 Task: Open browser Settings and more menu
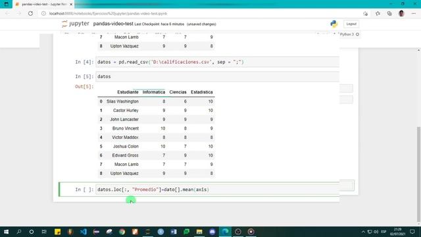click(x=414, y=13)
